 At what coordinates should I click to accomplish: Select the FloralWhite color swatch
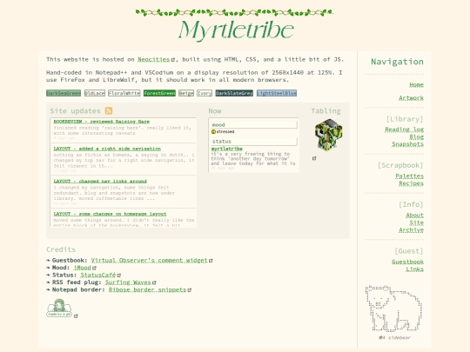click(124, 93)
